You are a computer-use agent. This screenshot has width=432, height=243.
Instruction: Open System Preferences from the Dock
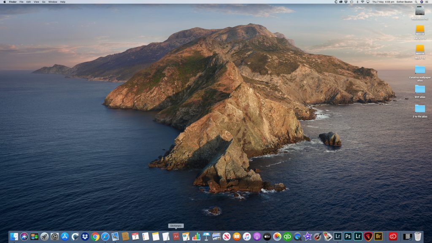point(54,237)
